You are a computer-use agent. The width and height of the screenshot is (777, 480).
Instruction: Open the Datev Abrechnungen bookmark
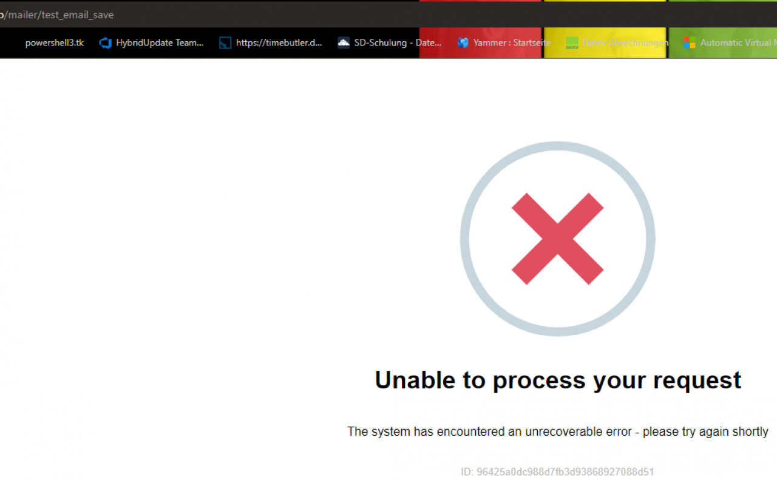(x=617, y=42)
